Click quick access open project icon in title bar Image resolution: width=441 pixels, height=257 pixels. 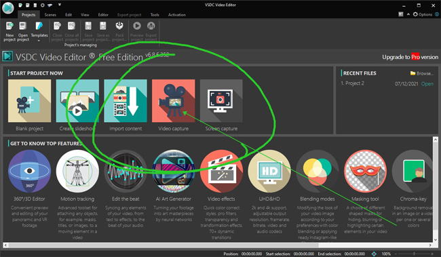coord(28,5)
